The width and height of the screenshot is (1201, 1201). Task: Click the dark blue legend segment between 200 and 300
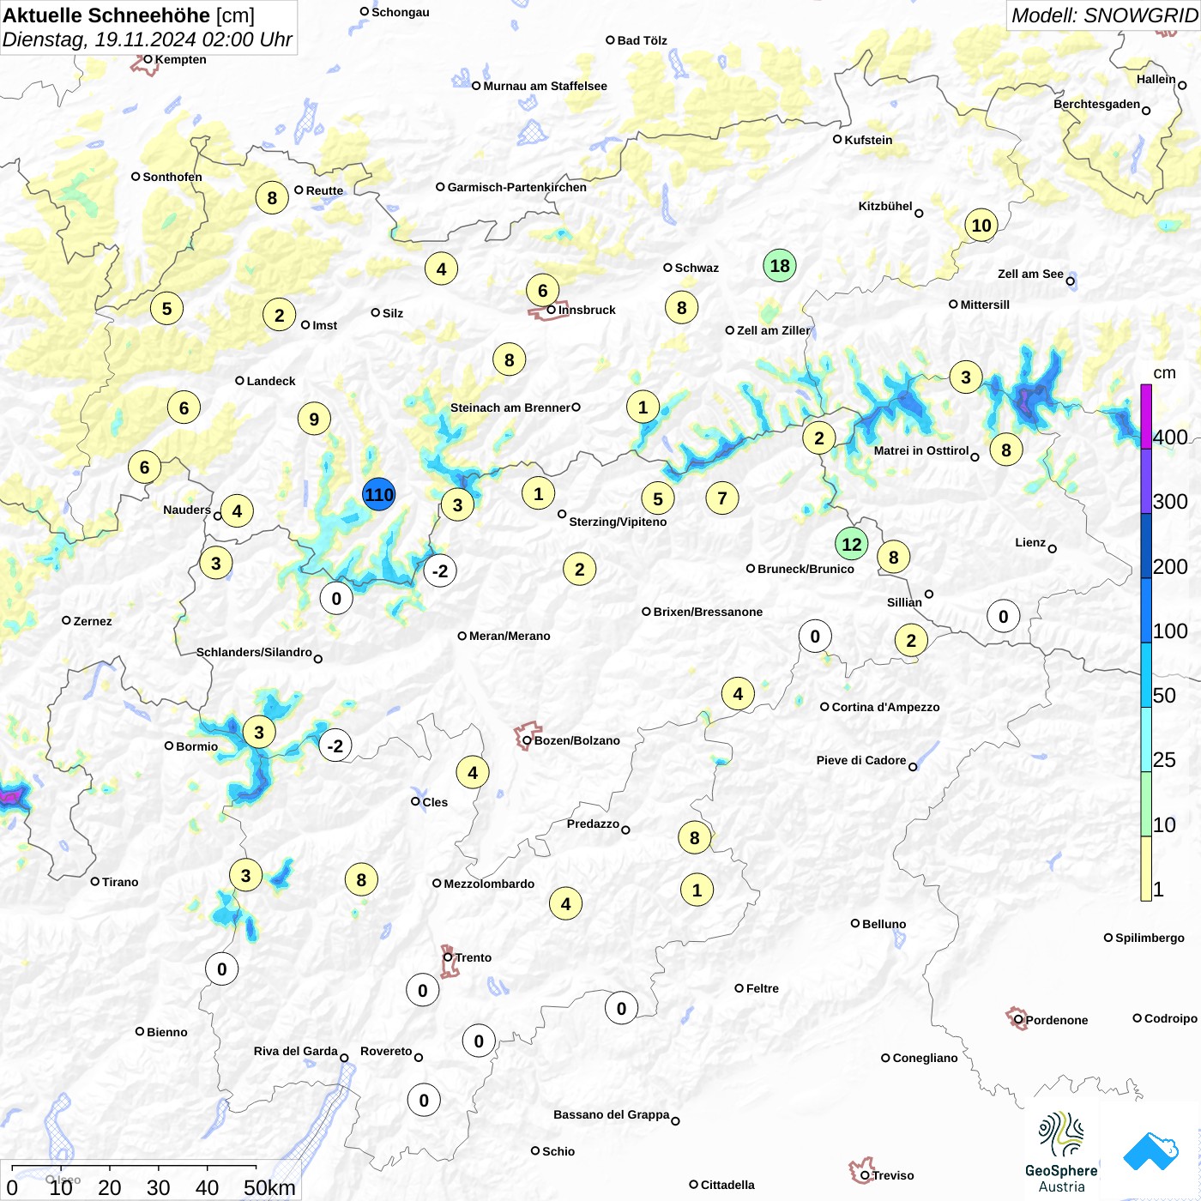pyautogui.click(x=1146, y=546)
